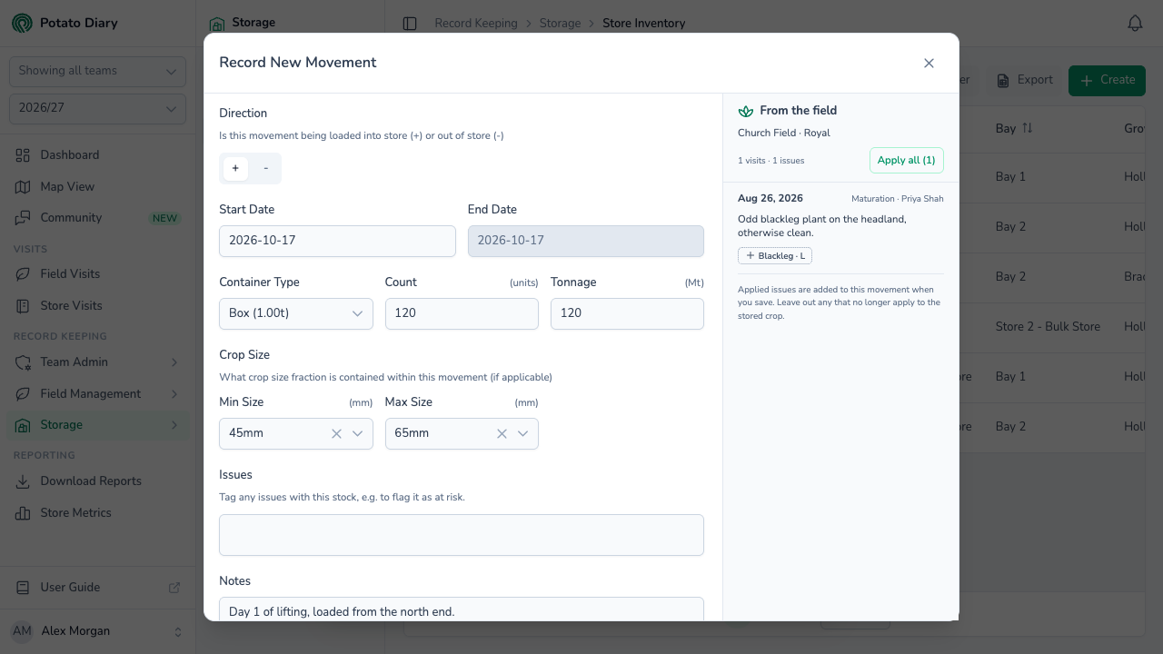Viewport: 1163px width, 654px height.
Task: Open the 2026/27 season dropdown
Action: (97, 109)
